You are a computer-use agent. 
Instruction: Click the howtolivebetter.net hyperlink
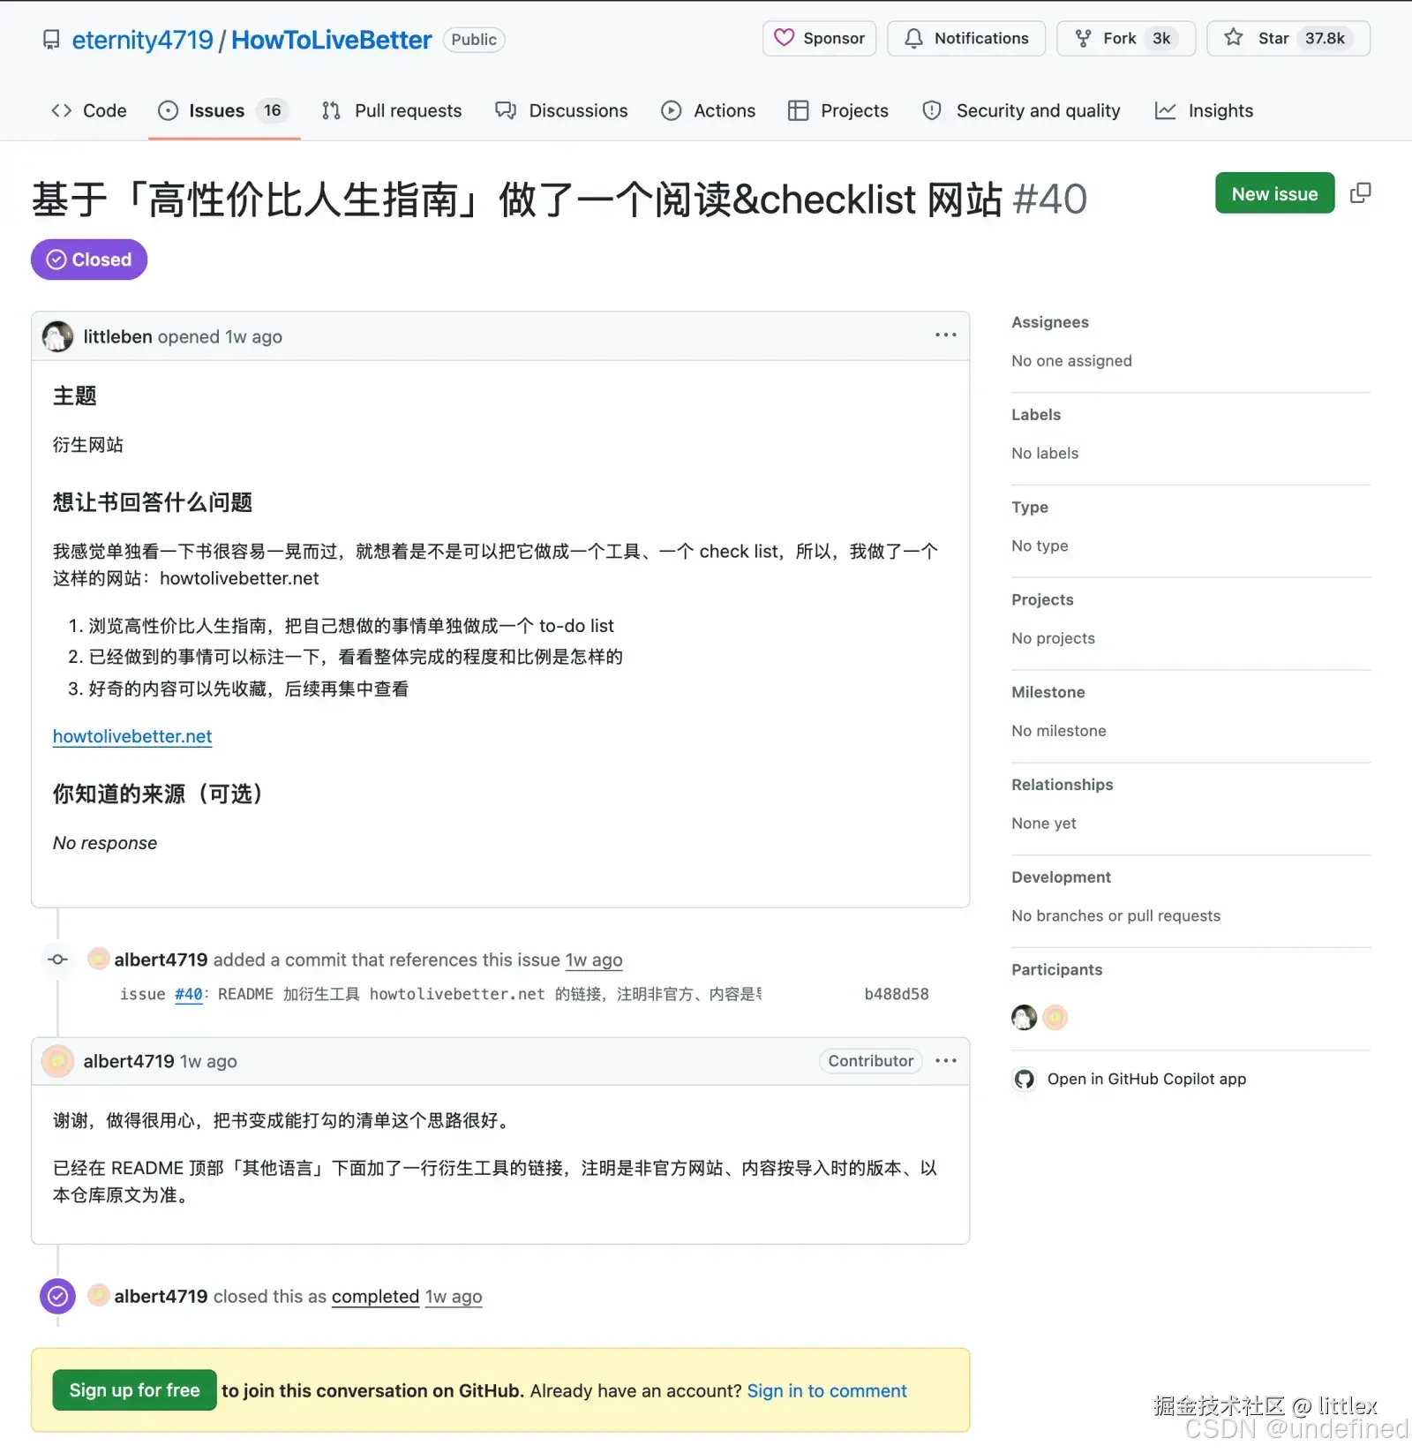[132, 736]
